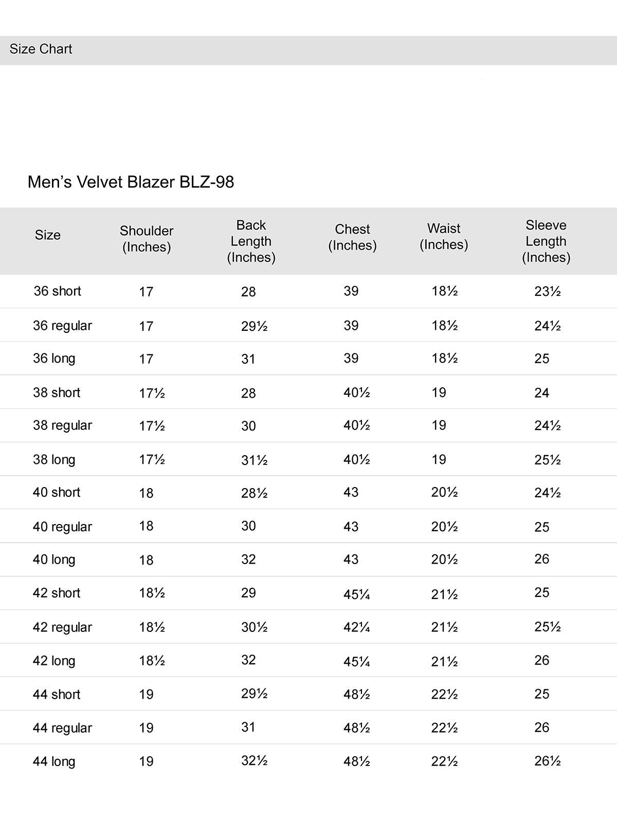Click the 42¼ chest value for 42 regular

[356, 627]
